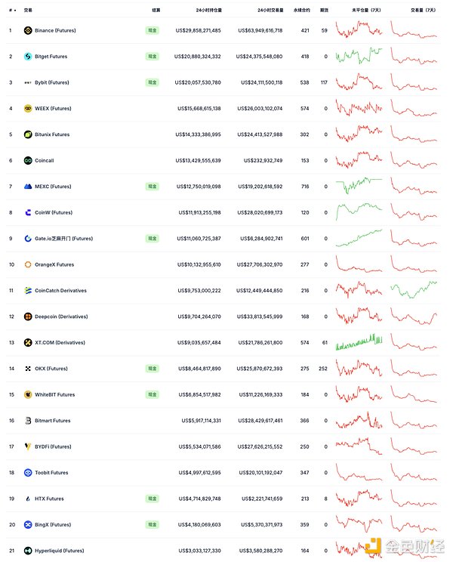Click the 现金 badge in the Binance row
Viewport: 453px width, 562px height.
point(153,30)
